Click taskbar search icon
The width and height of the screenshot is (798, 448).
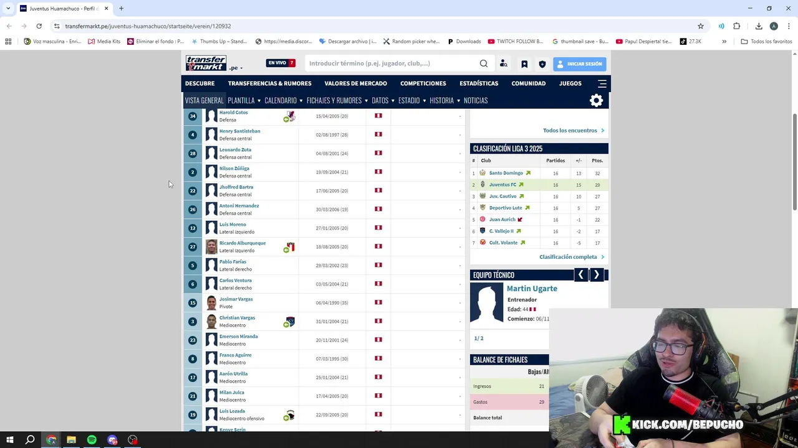(x=30, y=440)
